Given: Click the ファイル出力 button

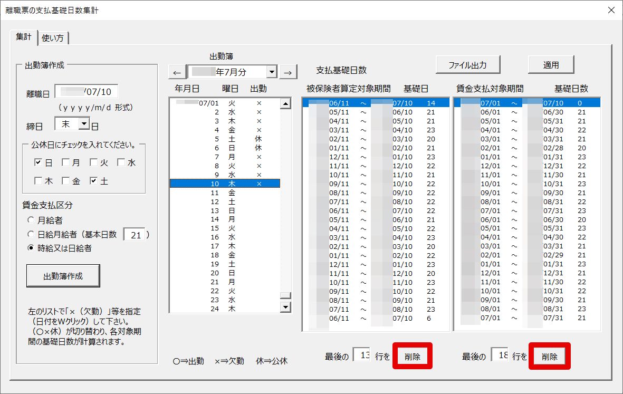Looking at the screenshot, I should (x=468, y=65).
